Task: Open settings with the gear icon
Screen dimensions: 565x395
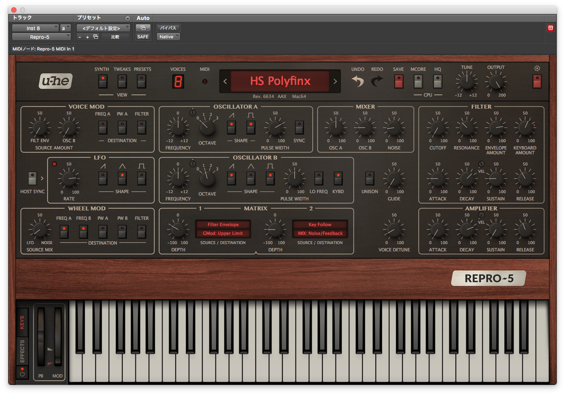Action: (x=537, y=68)
